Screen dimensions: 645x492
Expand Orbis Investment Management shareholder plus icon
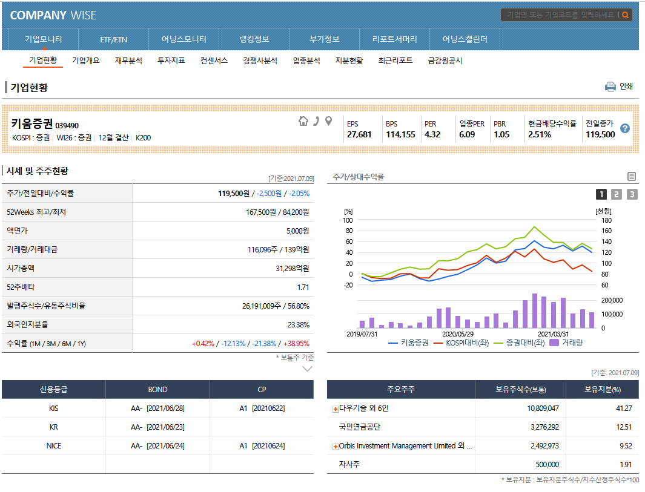(336, 447)
